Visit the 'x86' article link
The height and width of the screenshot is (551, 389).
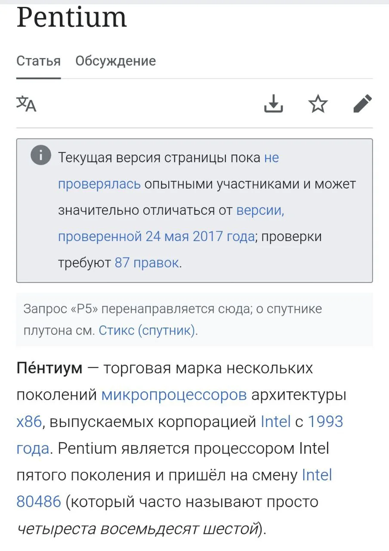[27, 421]
